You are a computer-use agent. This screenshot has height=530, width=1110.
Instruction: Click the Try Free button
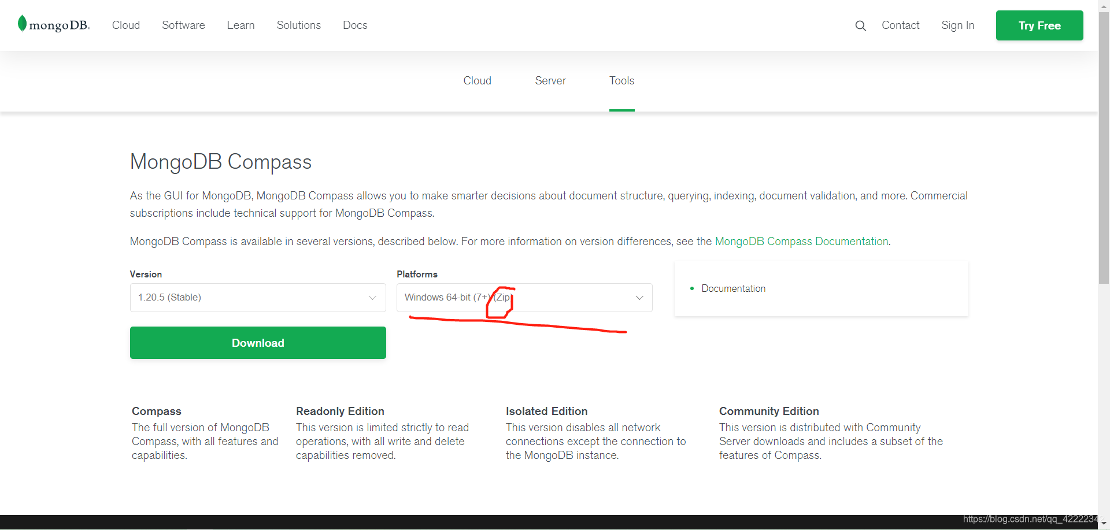coord(1039,25)
